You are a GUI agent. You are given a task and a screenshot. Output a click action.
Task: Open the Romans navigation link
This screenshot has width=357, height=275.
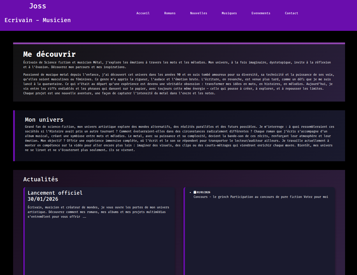pos(170,13)
